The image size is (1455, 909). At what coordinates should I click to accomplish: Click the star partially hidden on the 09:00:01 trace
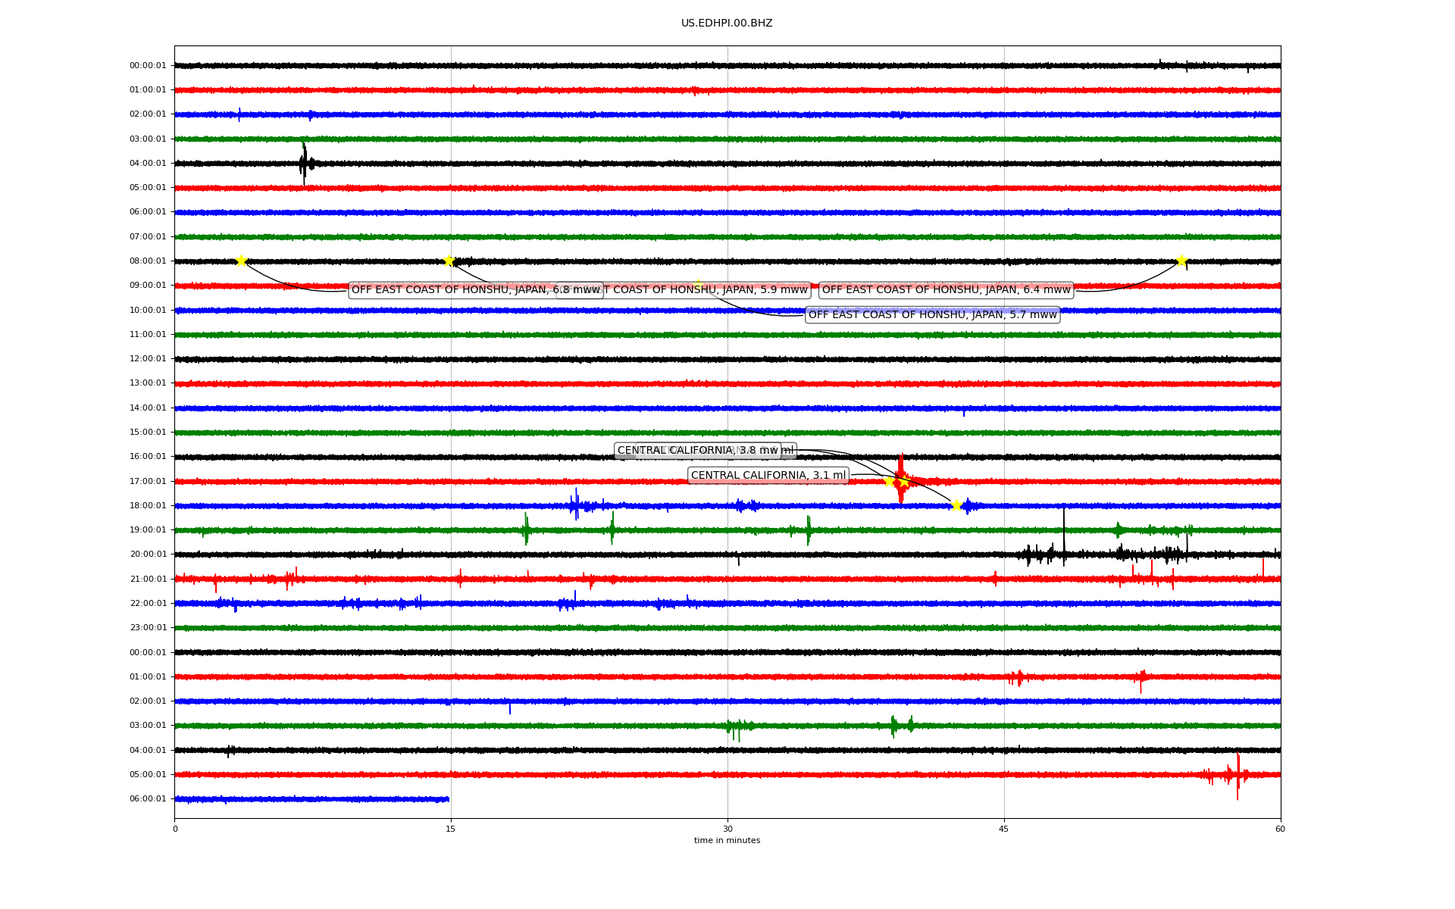(698, 284)
